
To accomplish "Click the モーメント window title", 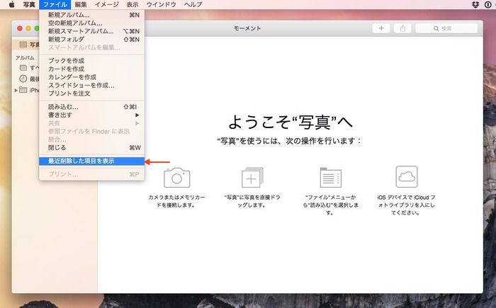I will (247, 28).
